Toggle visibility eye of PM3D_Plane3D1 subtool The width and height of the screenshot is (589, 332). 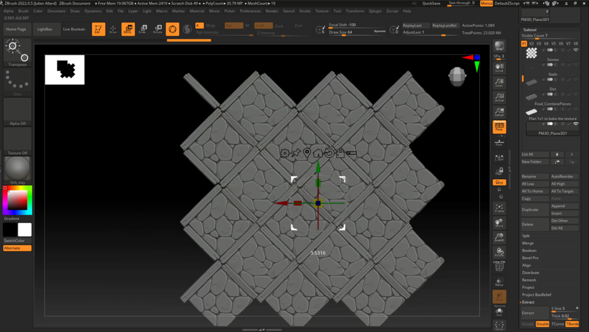tap(576, 124)
